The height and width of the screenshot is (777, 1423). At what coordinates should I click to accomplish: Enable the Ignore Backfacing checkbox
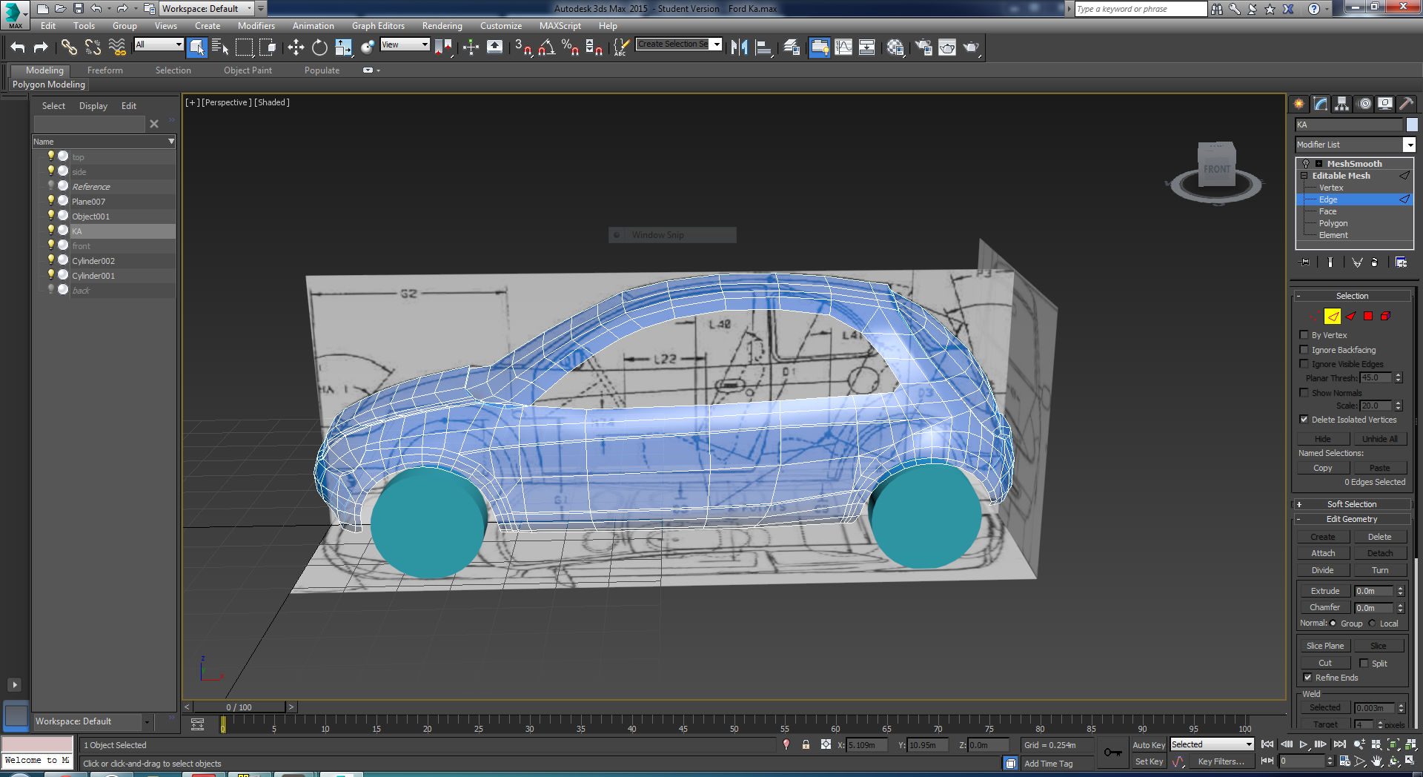(1304, 350)
